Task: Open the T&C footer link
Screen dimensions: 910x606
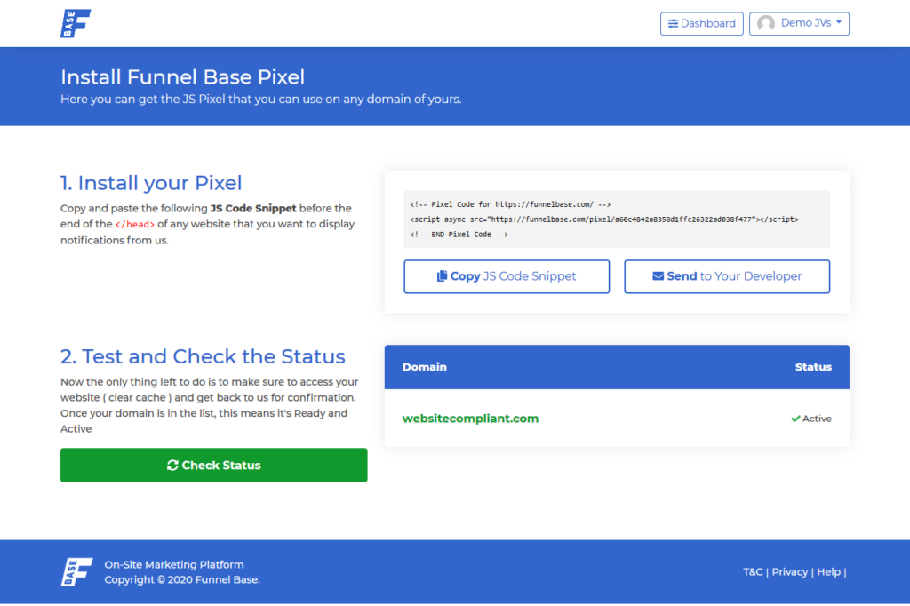Action: (x=753, y=571)
